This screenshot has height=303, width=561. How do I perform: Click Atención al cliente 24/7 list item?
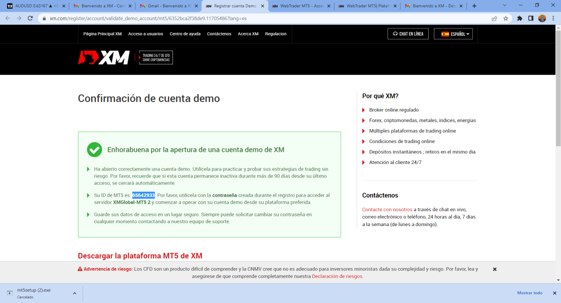click(395, 162)
